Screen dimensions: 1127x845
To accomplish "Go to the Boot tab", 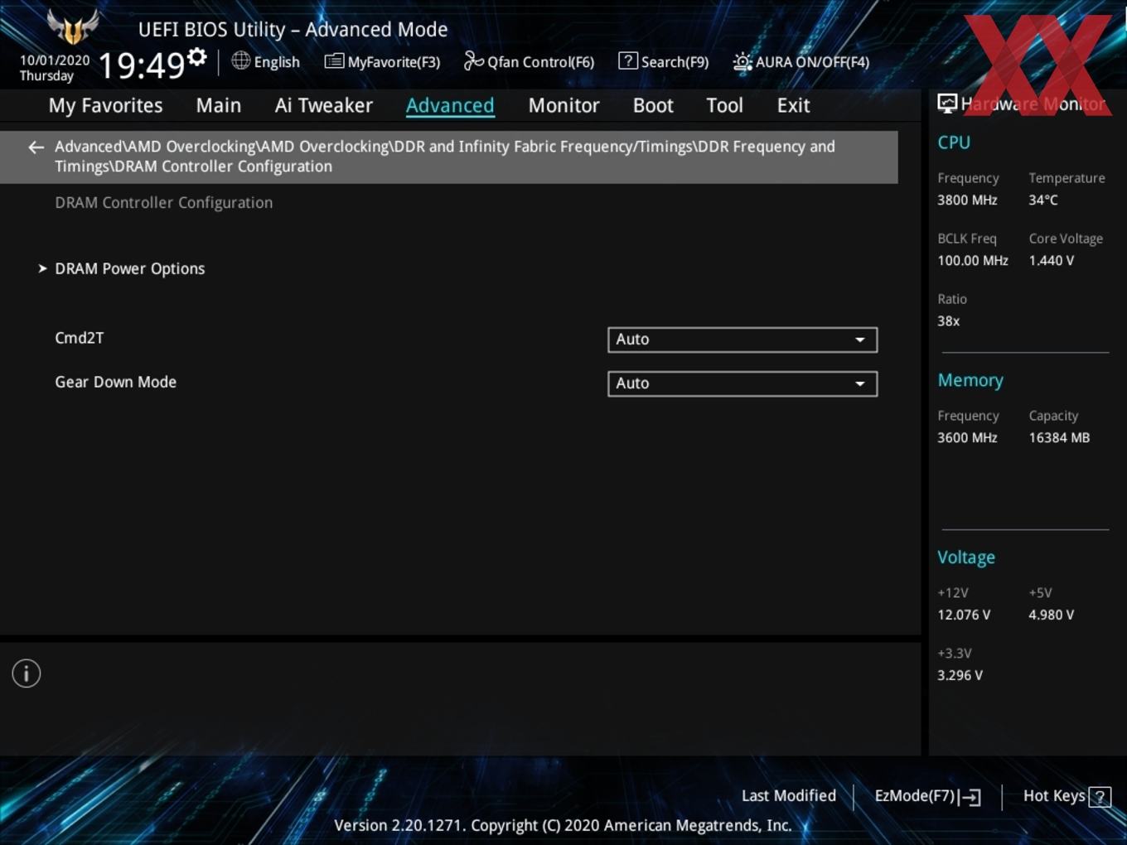I will [653, 105].
